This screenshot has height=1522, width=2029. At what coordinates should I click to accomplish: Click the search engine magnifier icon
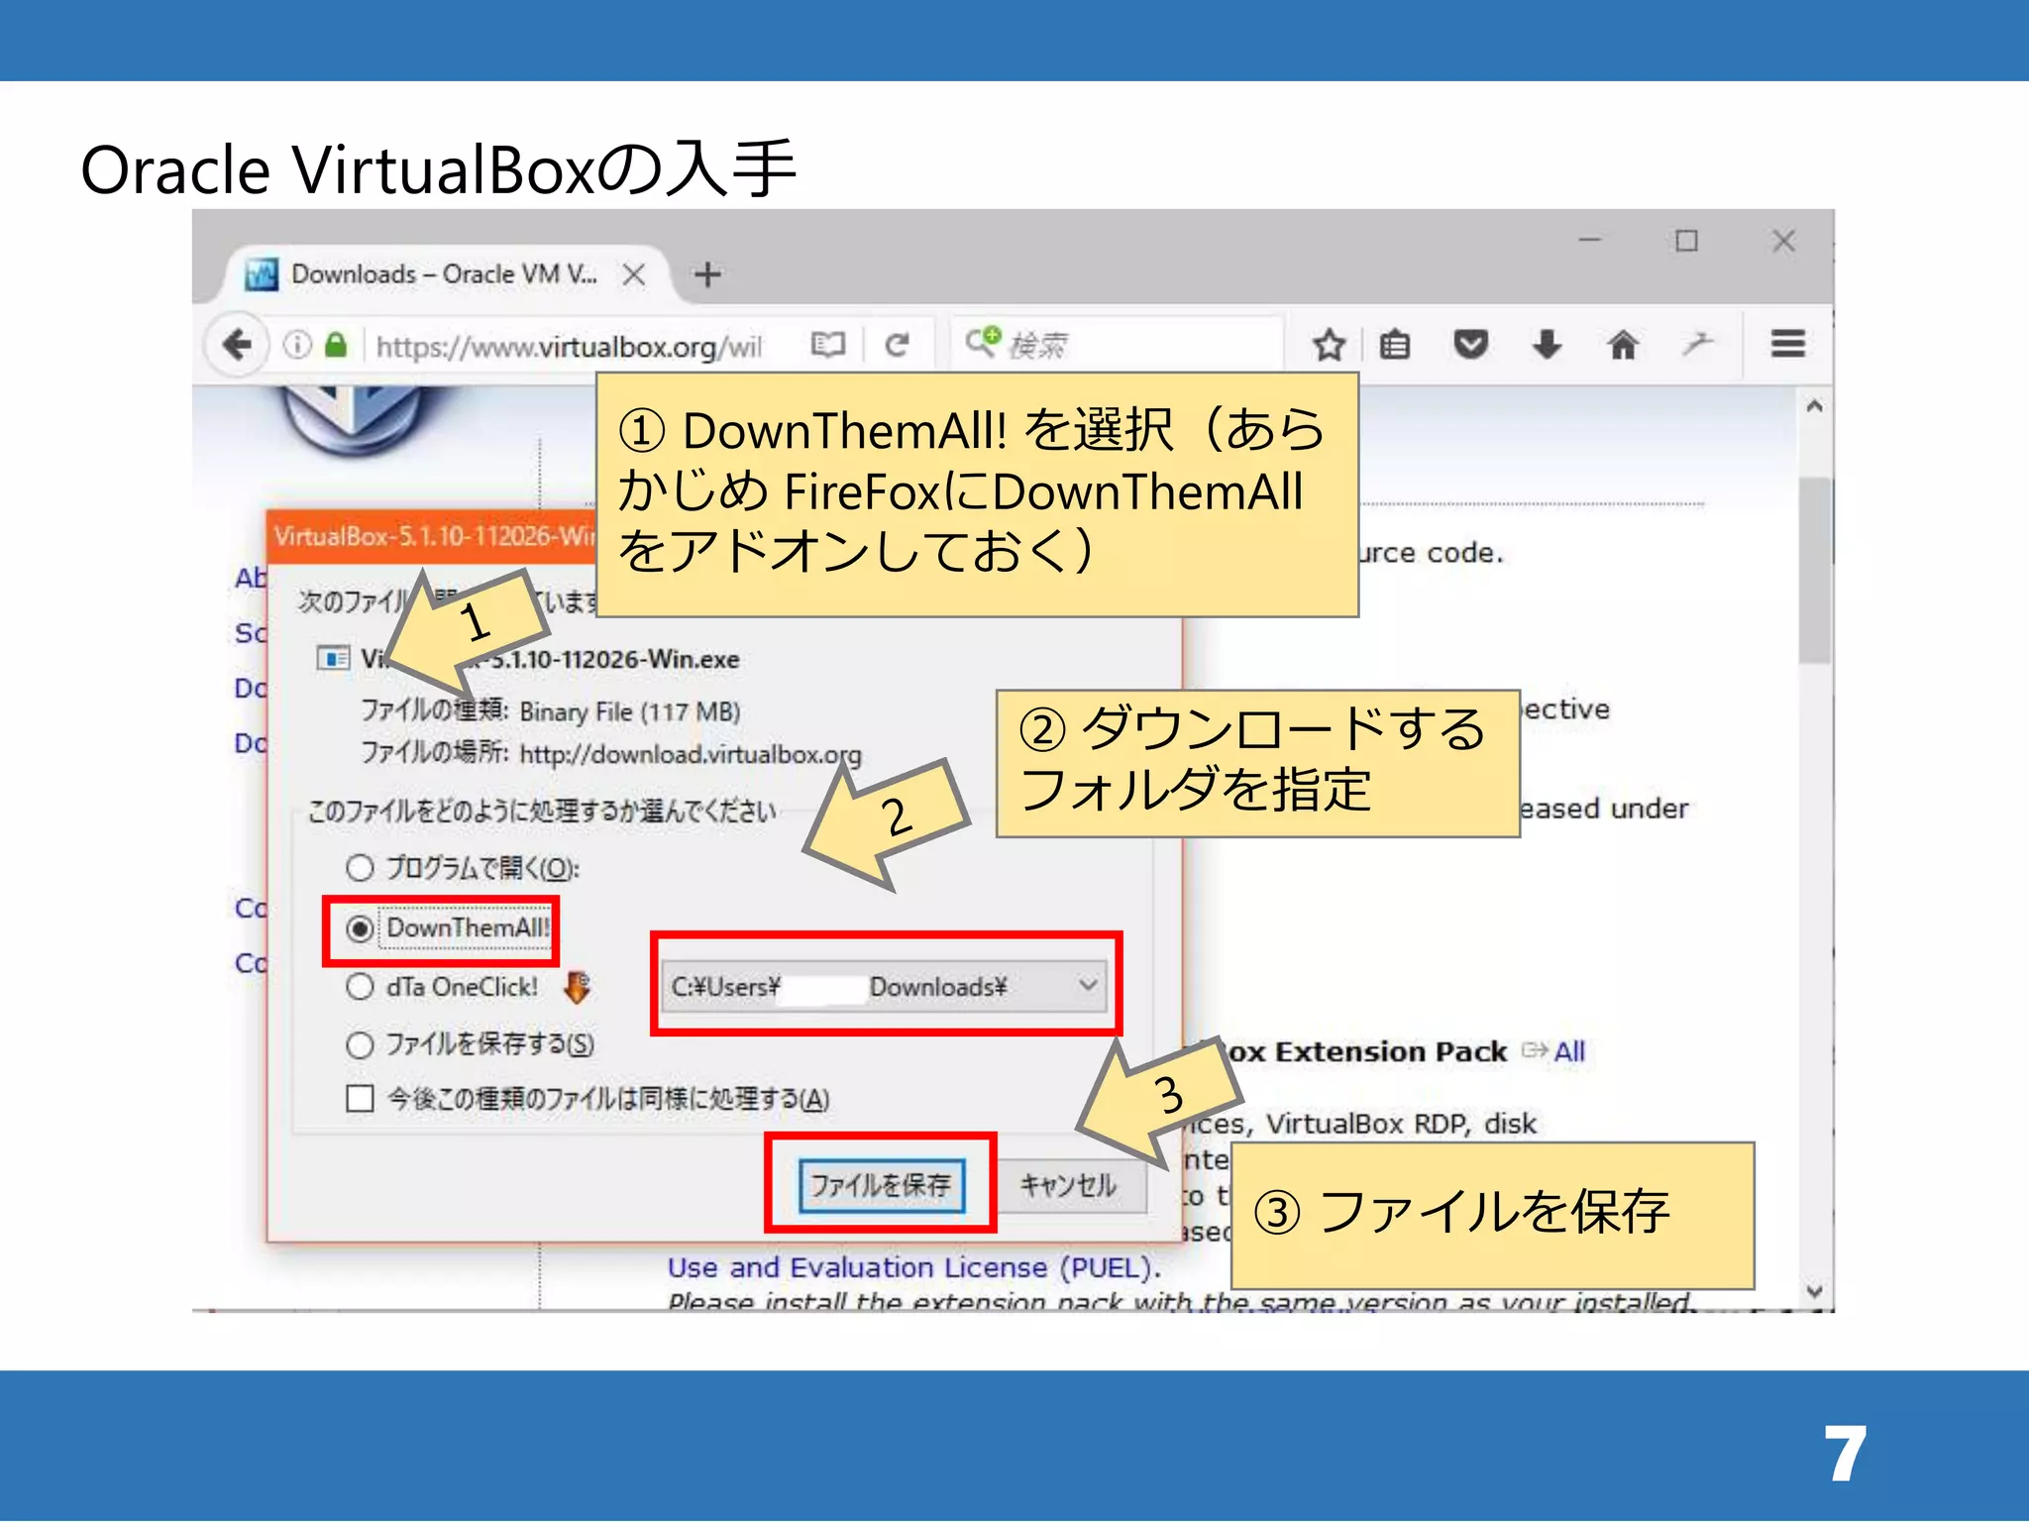982,342
